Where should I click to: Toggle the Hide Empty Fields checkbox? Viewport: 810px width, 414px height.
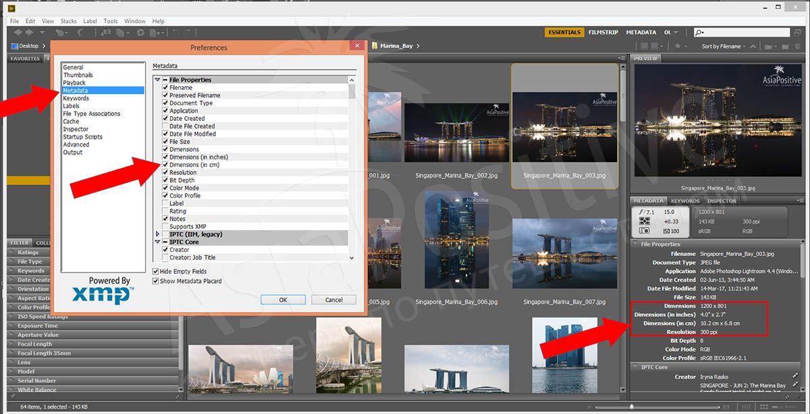coord(156,271)
